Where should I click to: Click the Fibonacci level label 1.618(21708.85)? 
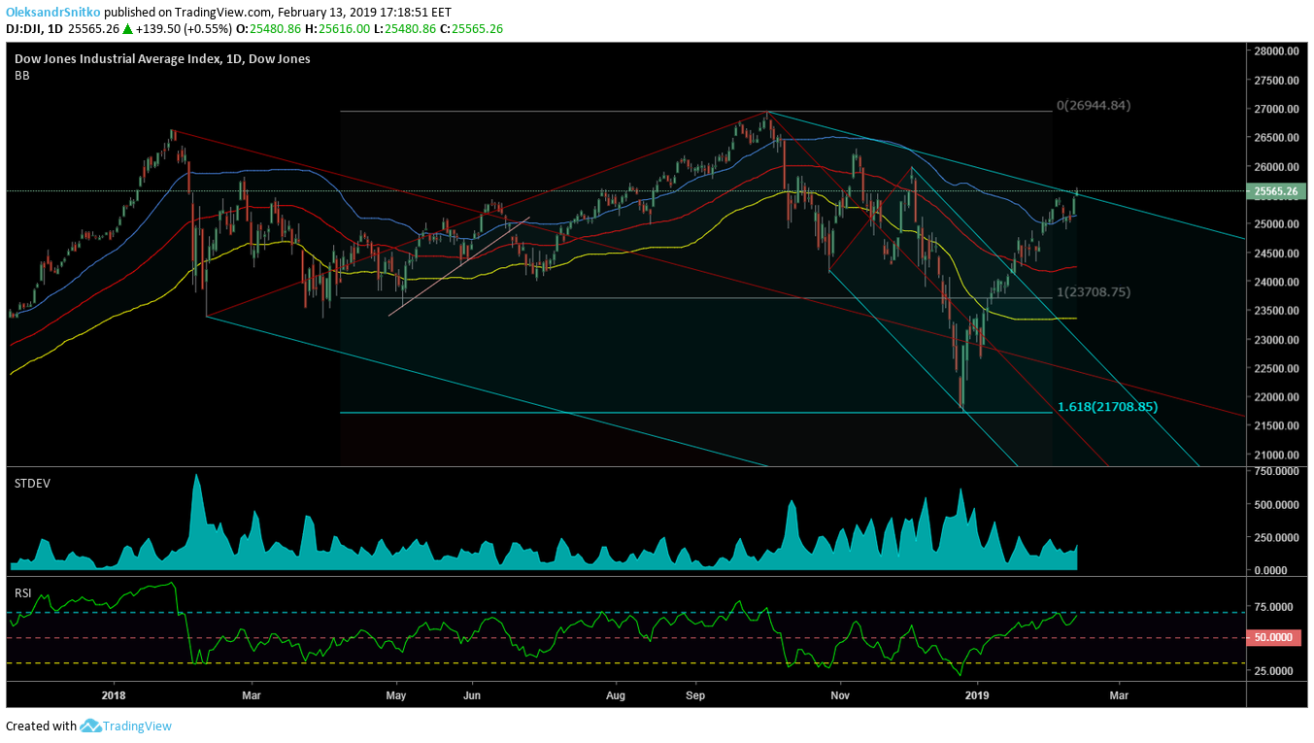point(1107,407)
